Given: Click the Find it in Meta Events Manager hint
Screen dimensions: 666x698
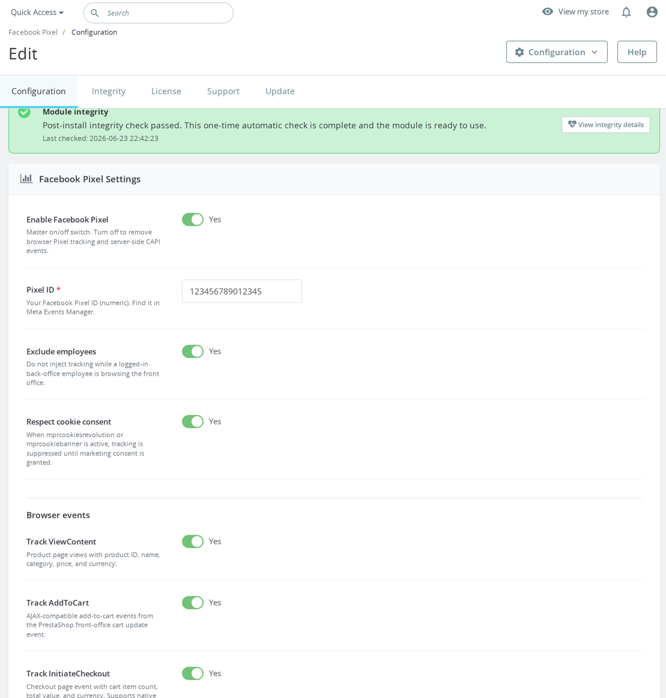Looking at the screenshot, I should [93, 307].
